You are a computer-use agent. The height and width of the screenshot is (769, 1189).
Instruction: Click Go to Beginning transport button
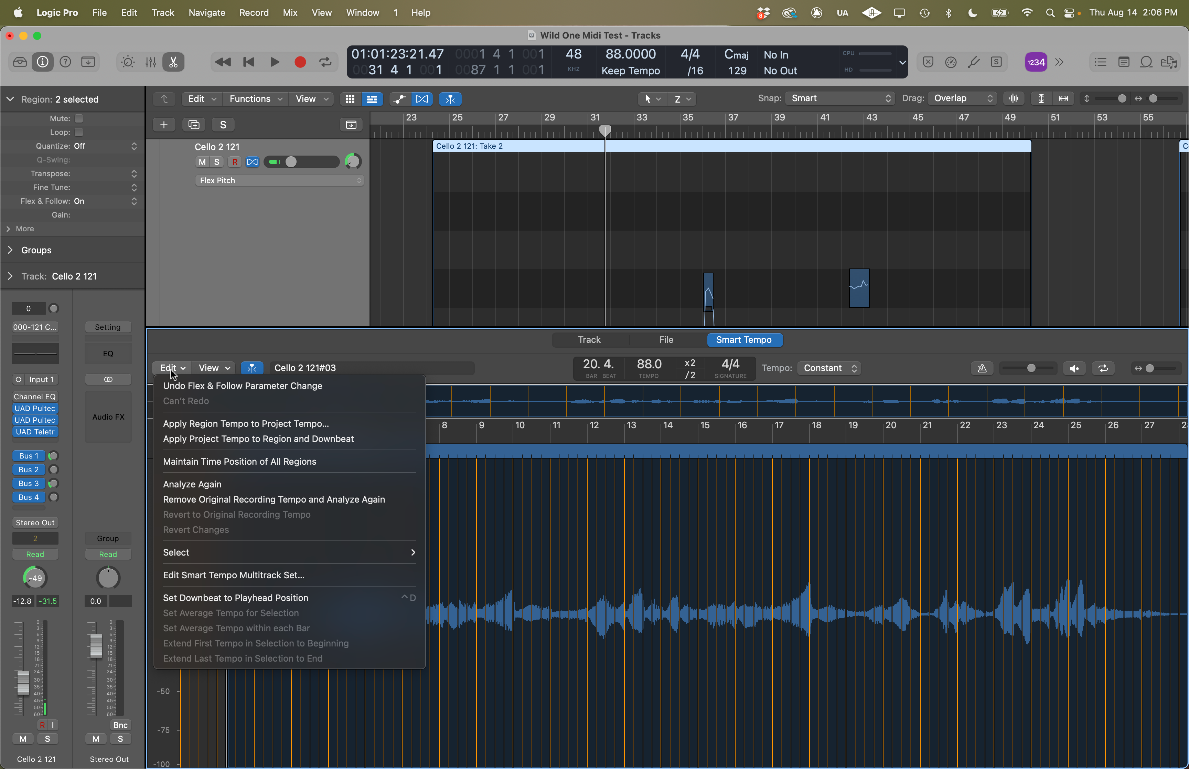point(248,62)
